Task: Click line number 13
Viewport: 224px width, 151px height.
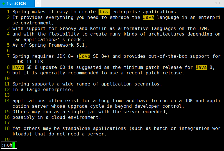Action: click(7, 95)
